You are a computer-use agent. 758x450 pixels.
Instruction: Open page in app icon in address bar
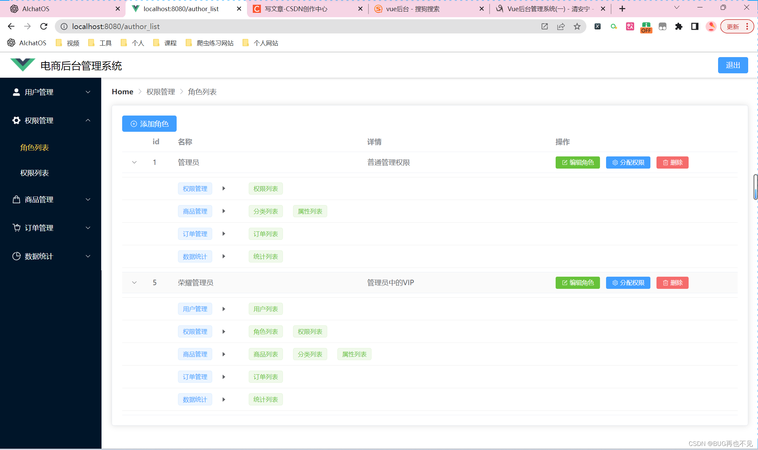point(544,26)
